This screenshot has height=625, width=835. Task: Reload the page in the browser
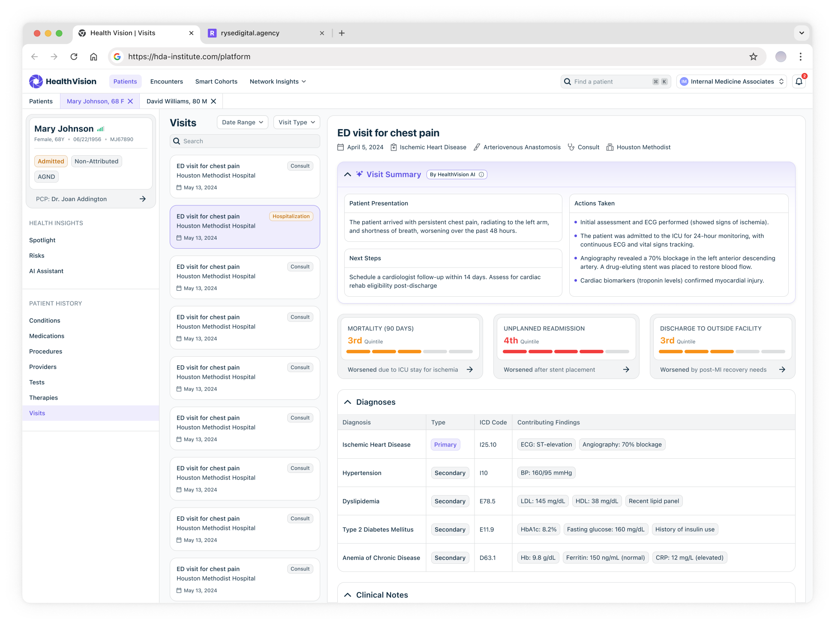(74, 57)
